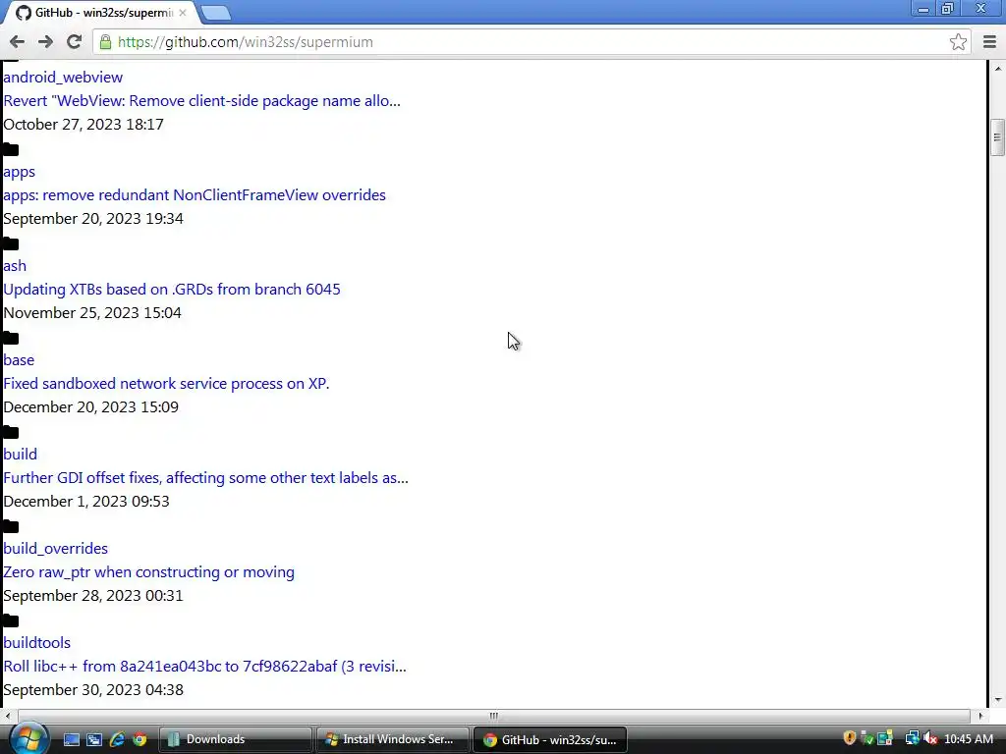Click the folder icon above apps
1006x754 pixels.
[x=10, y=150]
